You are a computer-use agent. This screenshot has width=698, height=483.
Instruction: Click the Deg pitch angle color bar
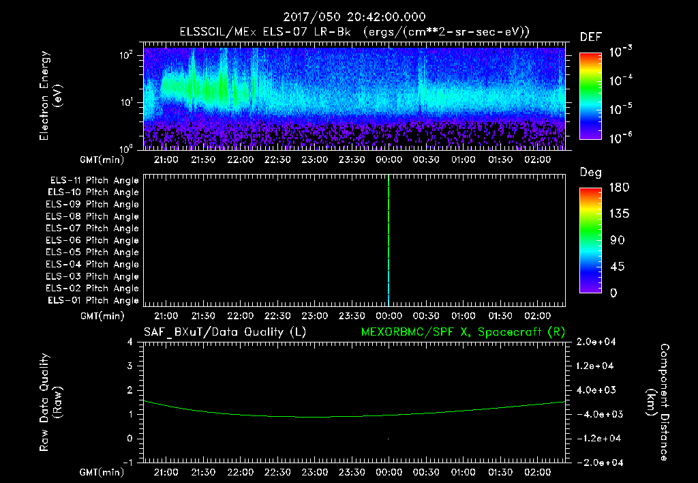click(x=590, y=240)
